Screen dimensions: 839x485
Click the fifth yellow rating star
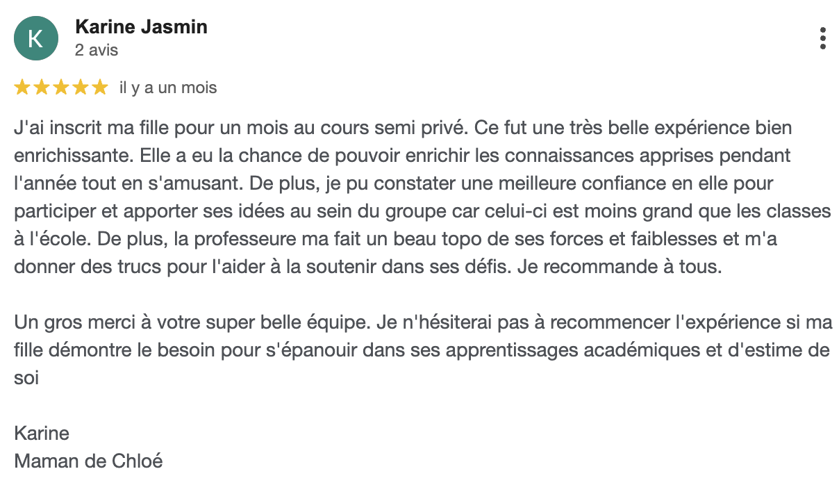[100, 88]
